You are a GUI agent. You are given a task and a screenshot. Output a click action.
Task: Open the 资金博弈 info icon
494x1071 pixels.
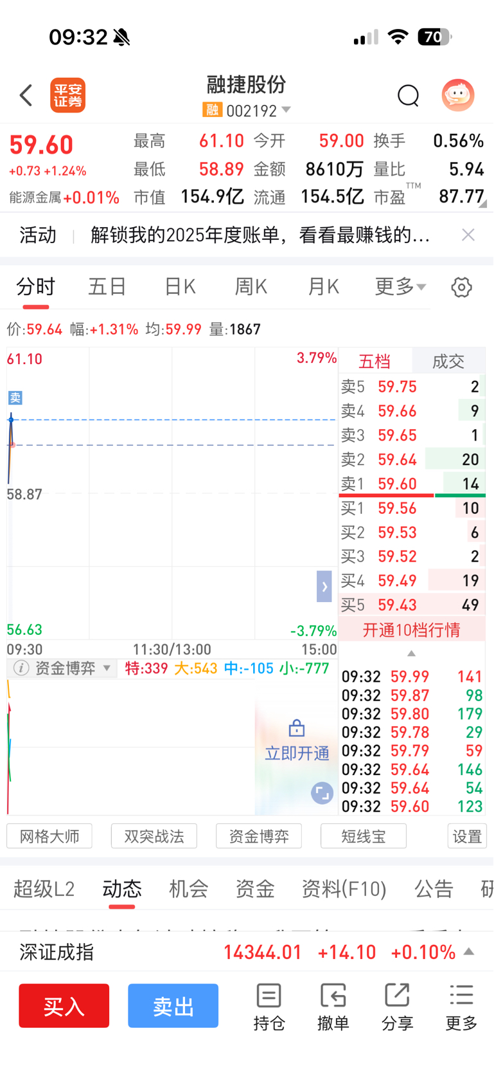coord(21,668)
